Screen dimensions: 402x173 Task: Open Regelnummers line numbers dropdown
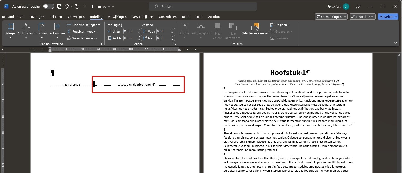(81, 32)
